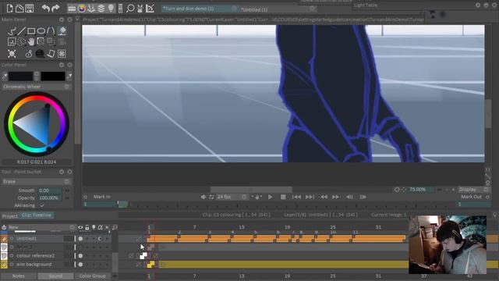
Task: Select the dark round brush tool
Action: (40, 54)
